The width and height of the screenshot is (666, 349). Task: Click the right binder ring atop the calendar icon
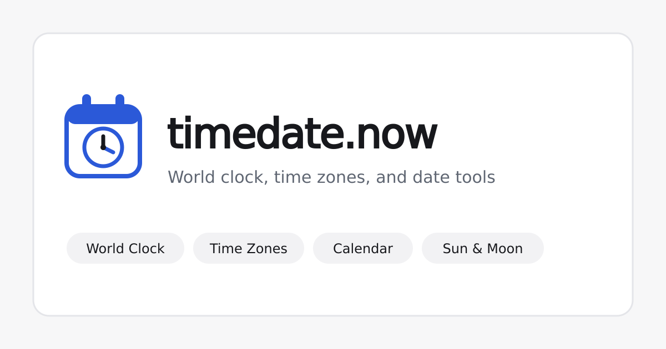tap(120, 100)
